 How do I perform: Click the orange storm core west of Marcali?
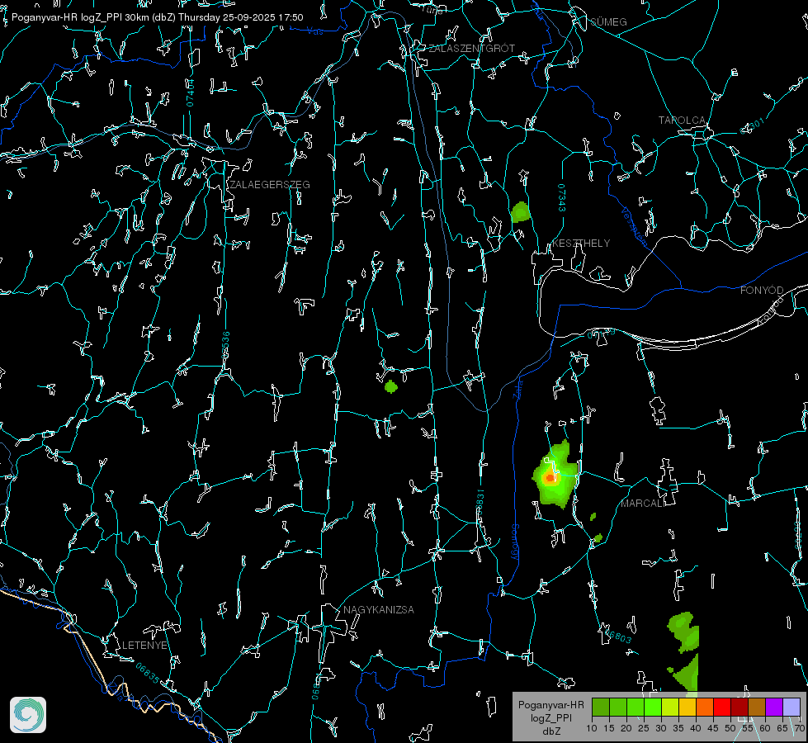550,478
